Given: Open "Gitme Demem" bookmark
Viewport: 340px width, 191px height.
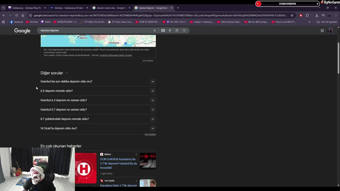Looking at the screenshot, I should click(229, 22).
